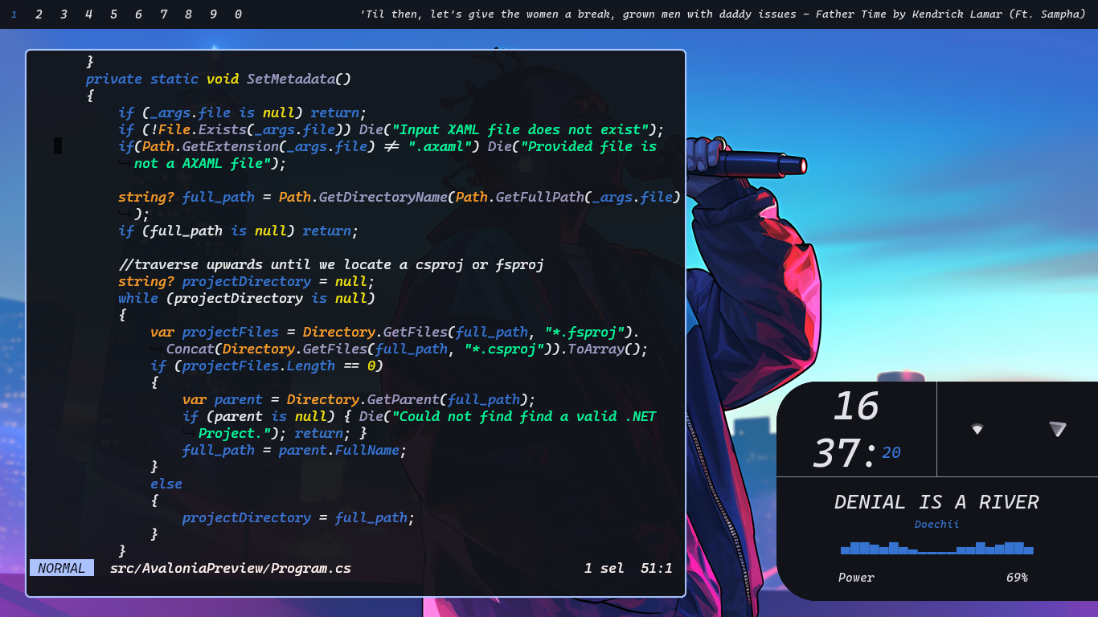Click the block cursor in the editor gutter

pyautogui.click(x=57, y=146)
